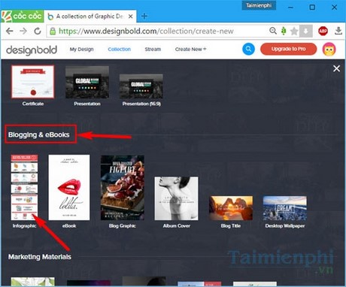Bookmark page with the star icon

[294, 32]
